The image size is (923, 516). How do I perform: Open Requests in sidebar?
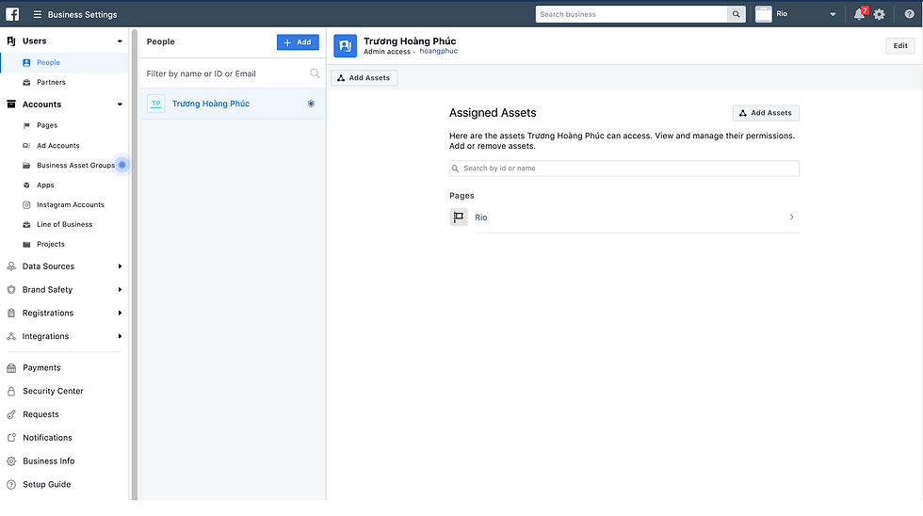click(40, 414)
